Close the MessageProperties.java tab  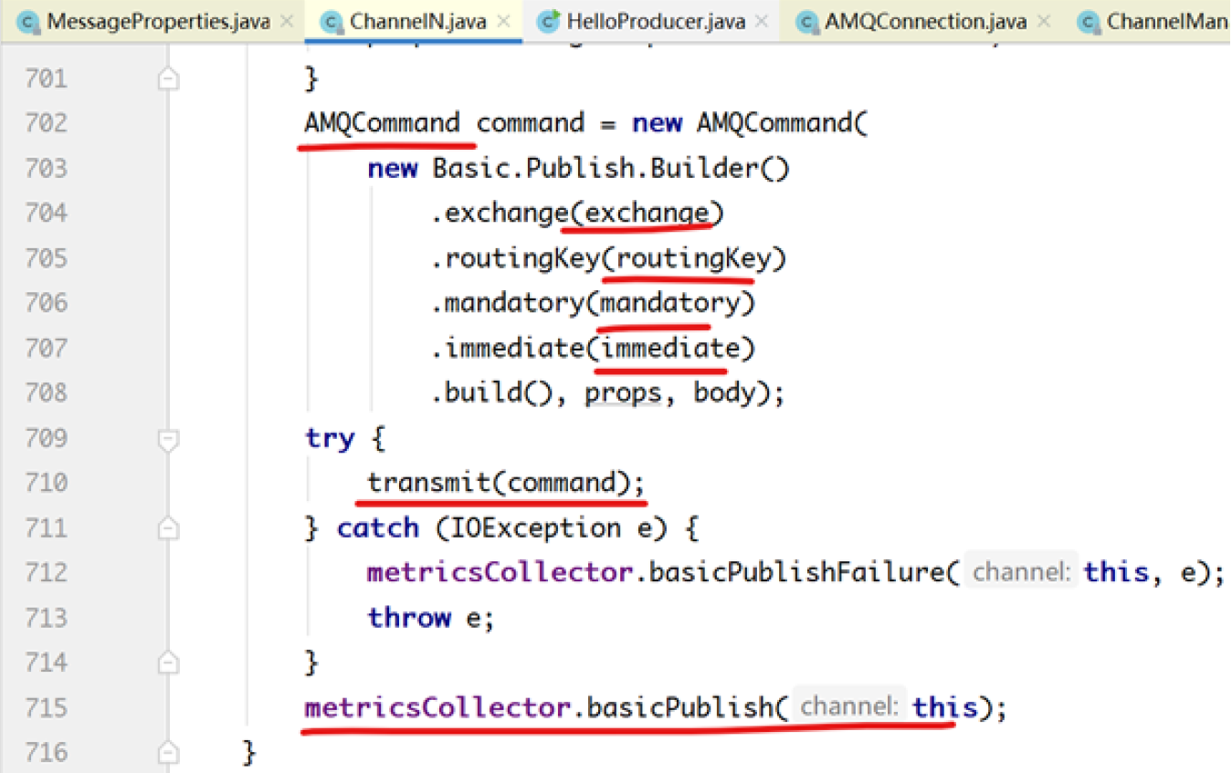[287, 21]
